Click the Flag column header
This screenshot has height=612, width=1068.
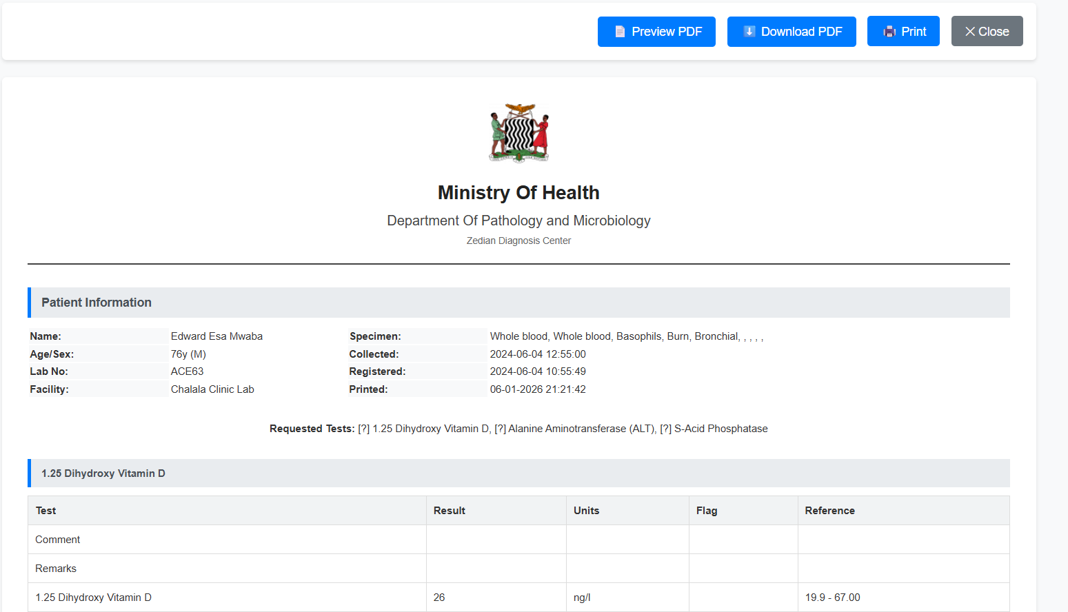[x=706, y=510]
